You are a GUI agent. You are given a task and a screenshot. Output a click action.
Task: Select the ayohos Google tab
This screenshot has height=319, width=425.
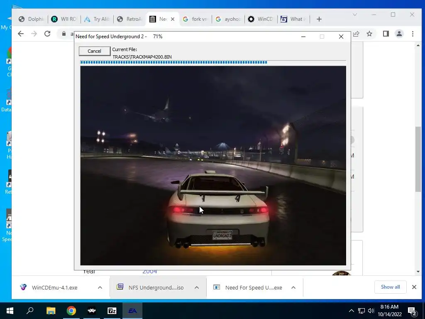pos(228,19)
